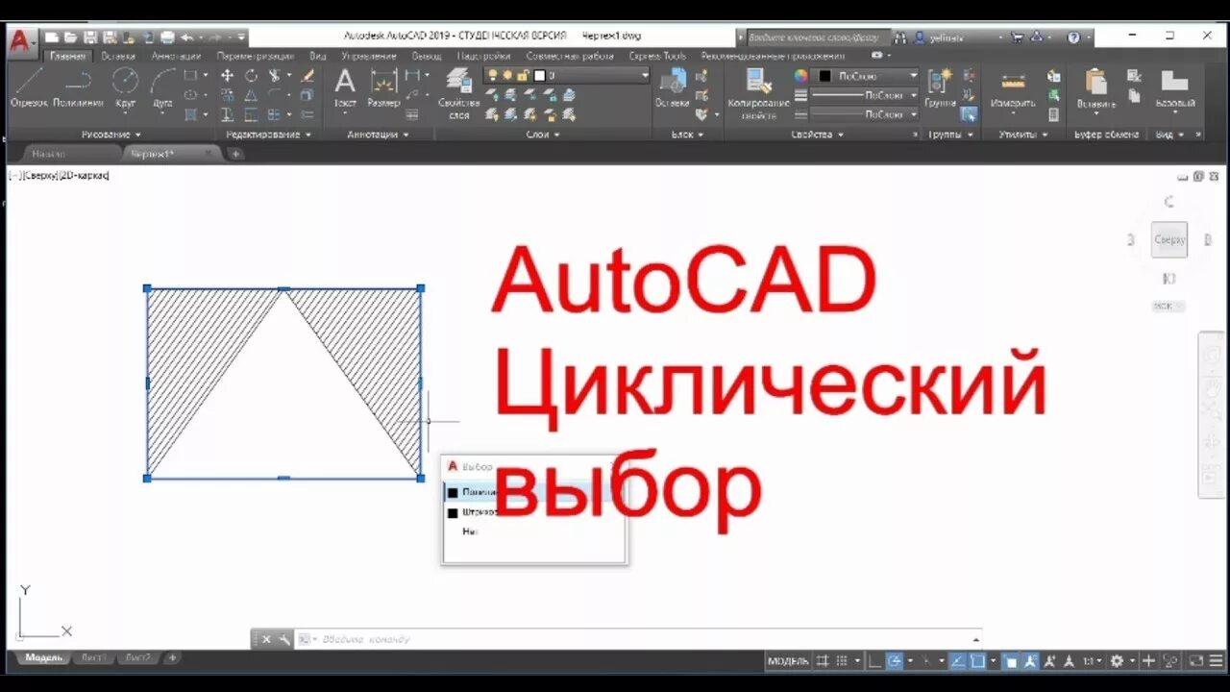Click the new drawing tab plus button
This screenshot has width=1230, height=692.
point(235,154)
